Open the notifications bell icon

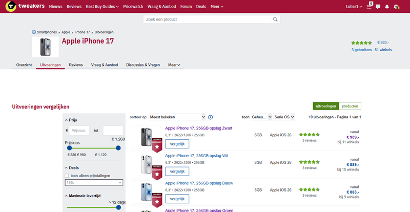tap(387, 7)
